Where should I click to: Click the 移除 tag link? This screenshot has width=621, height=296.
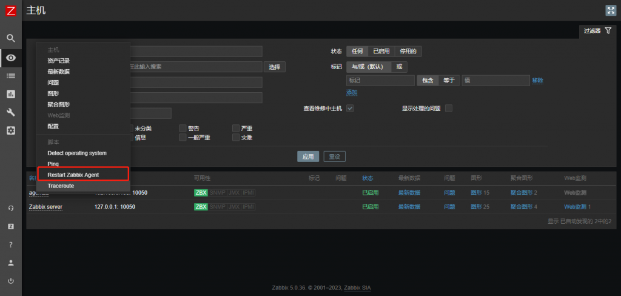coord(538,81)
